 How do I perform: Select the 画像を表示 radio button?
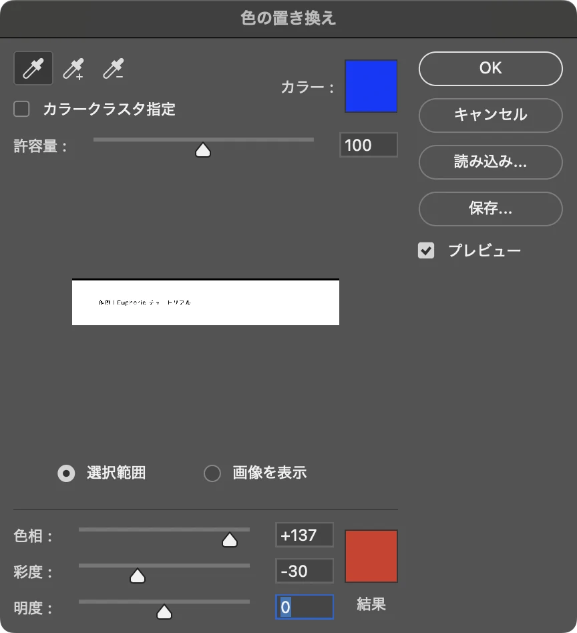point(212,473)
